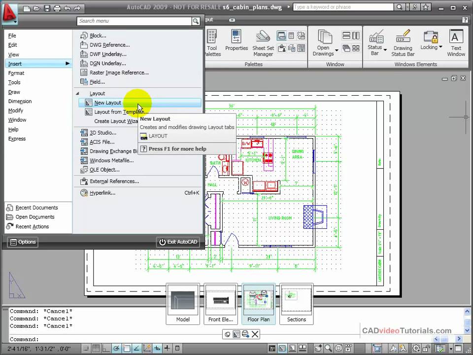Collapse the Layout group triangle in Insert menu

point(77,94)
